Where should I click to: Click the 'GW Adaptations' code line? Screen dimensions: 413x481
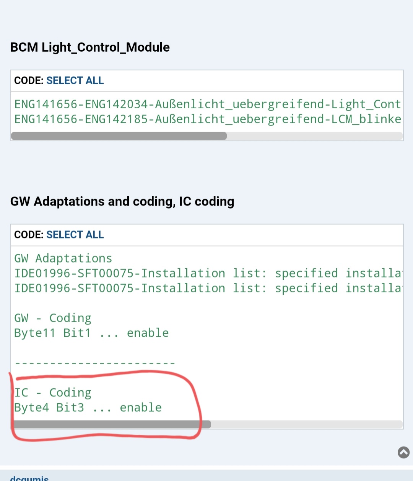tap(63, 258)
